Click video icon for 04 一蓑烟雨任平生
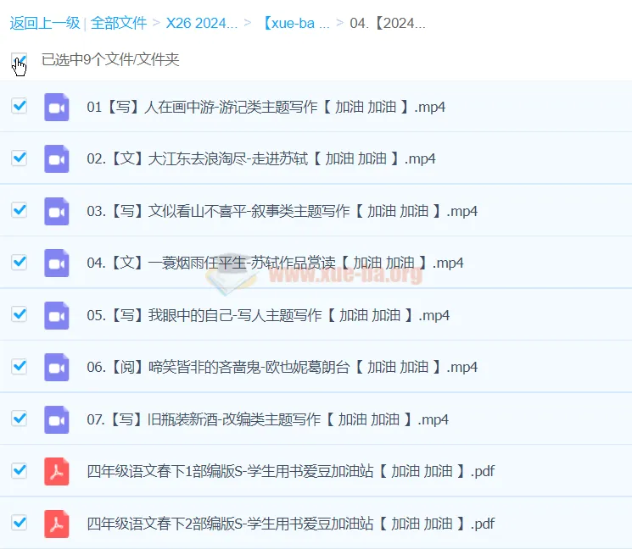The image size is (632, 549). [x=57, y=263]
